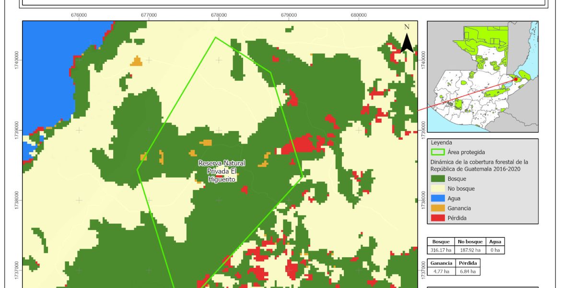Click the legend subtitle about cobertura forestal 2016-2020
This screenshot has height=288, width=561.
point(479,165)
